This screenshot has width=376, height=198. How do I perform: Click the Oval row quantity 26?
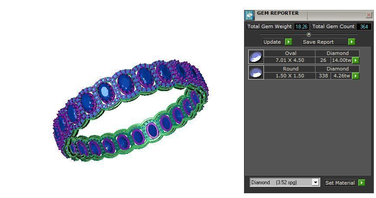pos(323,60)
